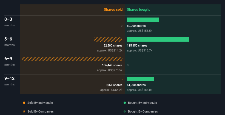This screenshot has height=115, width=225.
Task: Select the approx. US$313.7k amount
Action: 139,50
